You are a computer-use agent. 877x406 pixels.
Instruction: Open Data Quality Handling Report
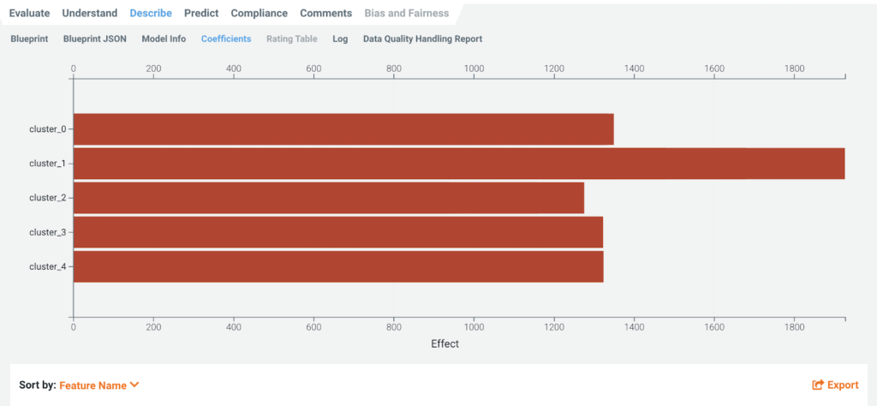[x=422, y=39]
